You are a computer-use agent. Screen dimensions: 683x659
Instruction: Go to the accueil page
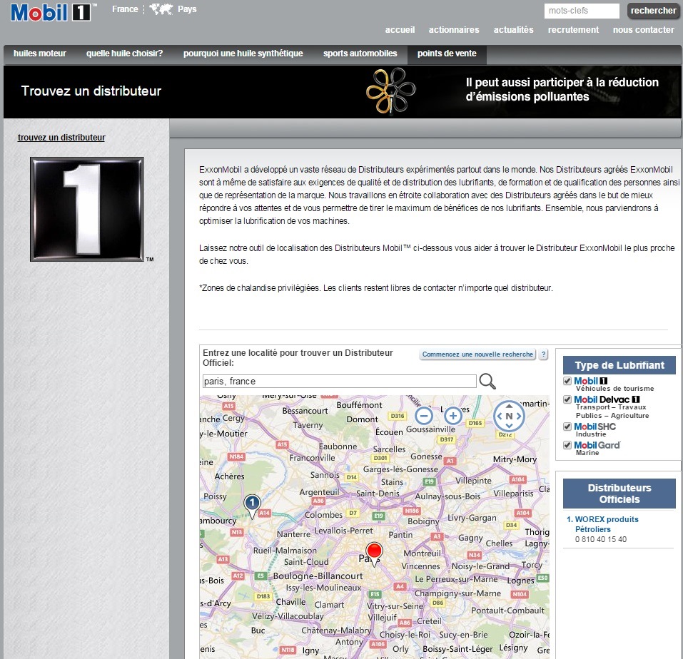click(x=400, y=30)
